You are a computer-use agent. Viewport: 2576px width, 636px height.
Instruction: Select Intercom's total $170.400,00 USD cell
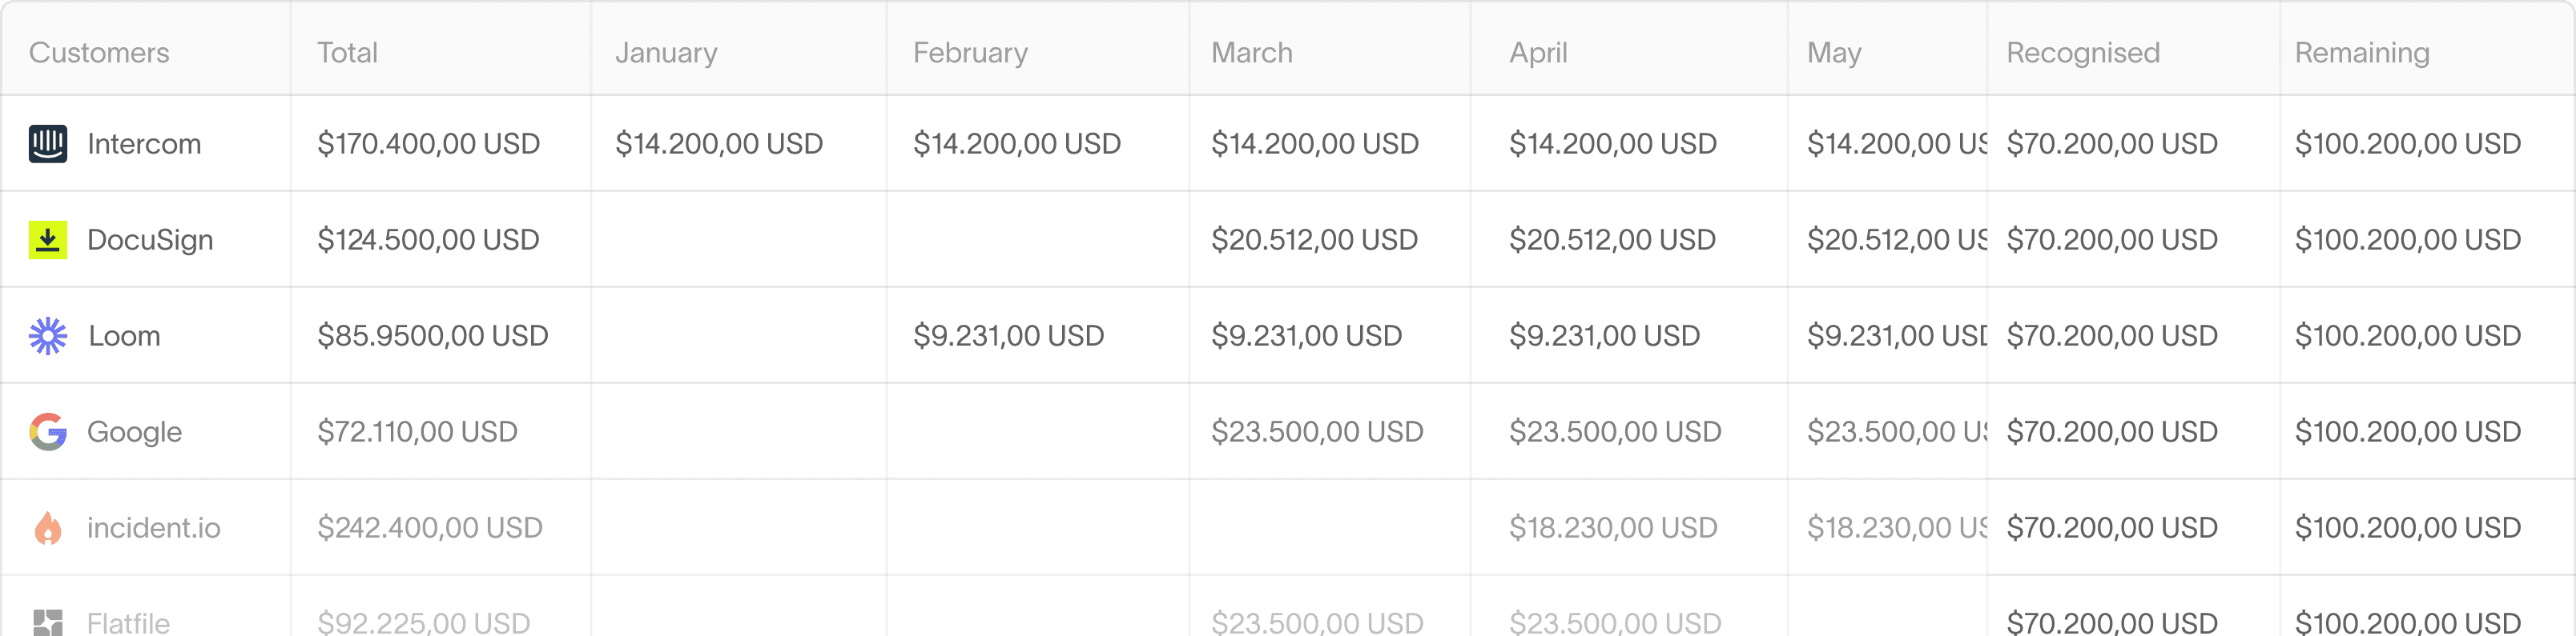(x=428, y=144)
